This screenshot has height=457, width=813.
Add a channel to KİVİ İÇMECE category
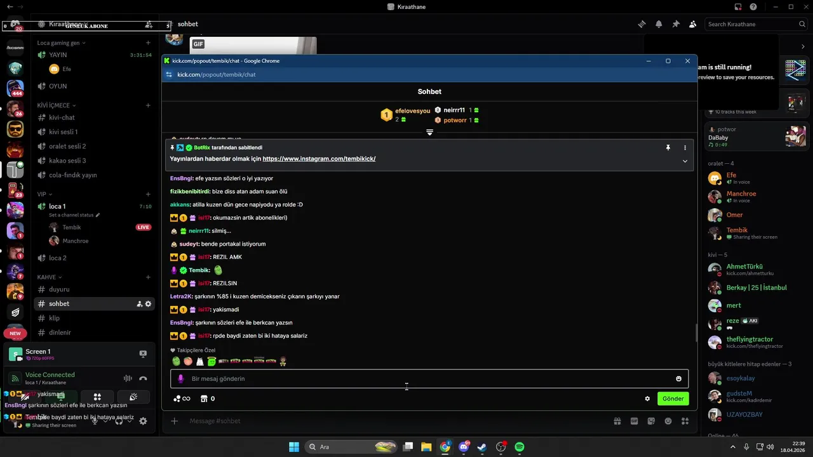148,105
